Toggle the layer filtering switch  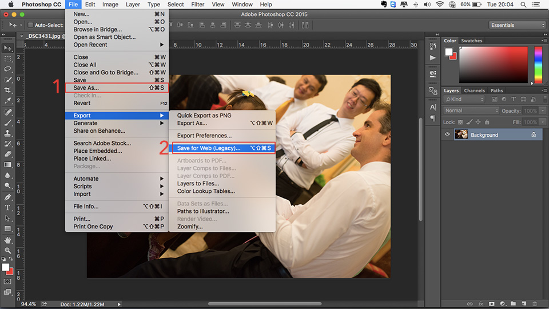click(x=545, y=100)
